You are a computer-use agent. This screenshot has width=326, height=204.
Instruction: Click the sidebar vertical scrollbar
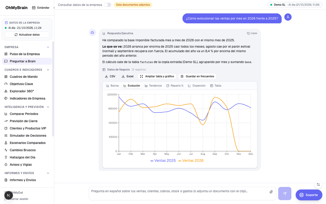53,89
